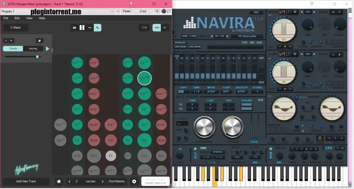Mute the track with the M button
Screen dimensions: 354x189
(x=11, y=40)
